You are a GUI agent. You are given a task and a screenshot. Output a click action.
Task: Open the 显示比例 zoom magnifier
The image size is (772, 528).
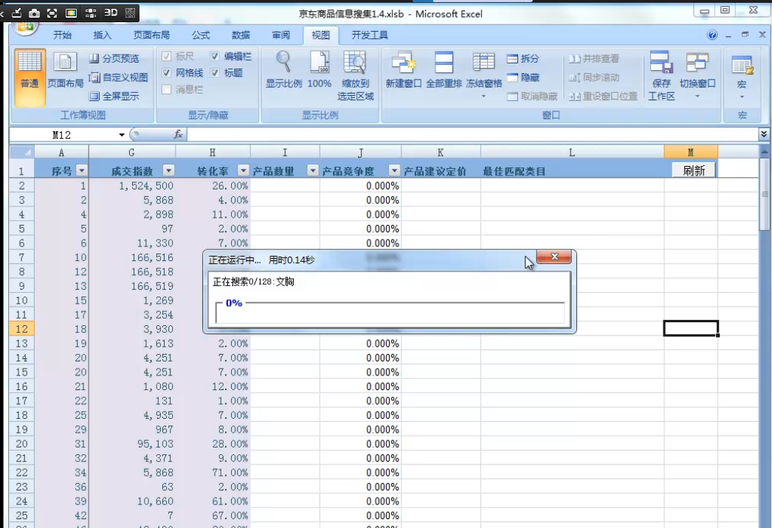[283, 72]
